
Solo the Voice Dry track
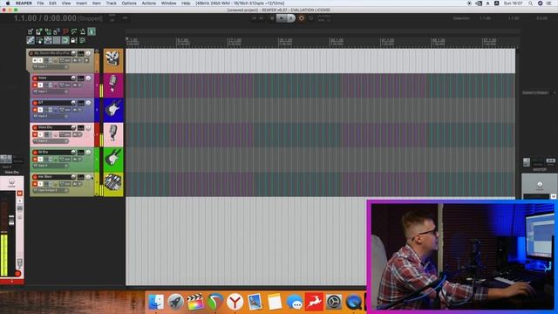point(40,134)
